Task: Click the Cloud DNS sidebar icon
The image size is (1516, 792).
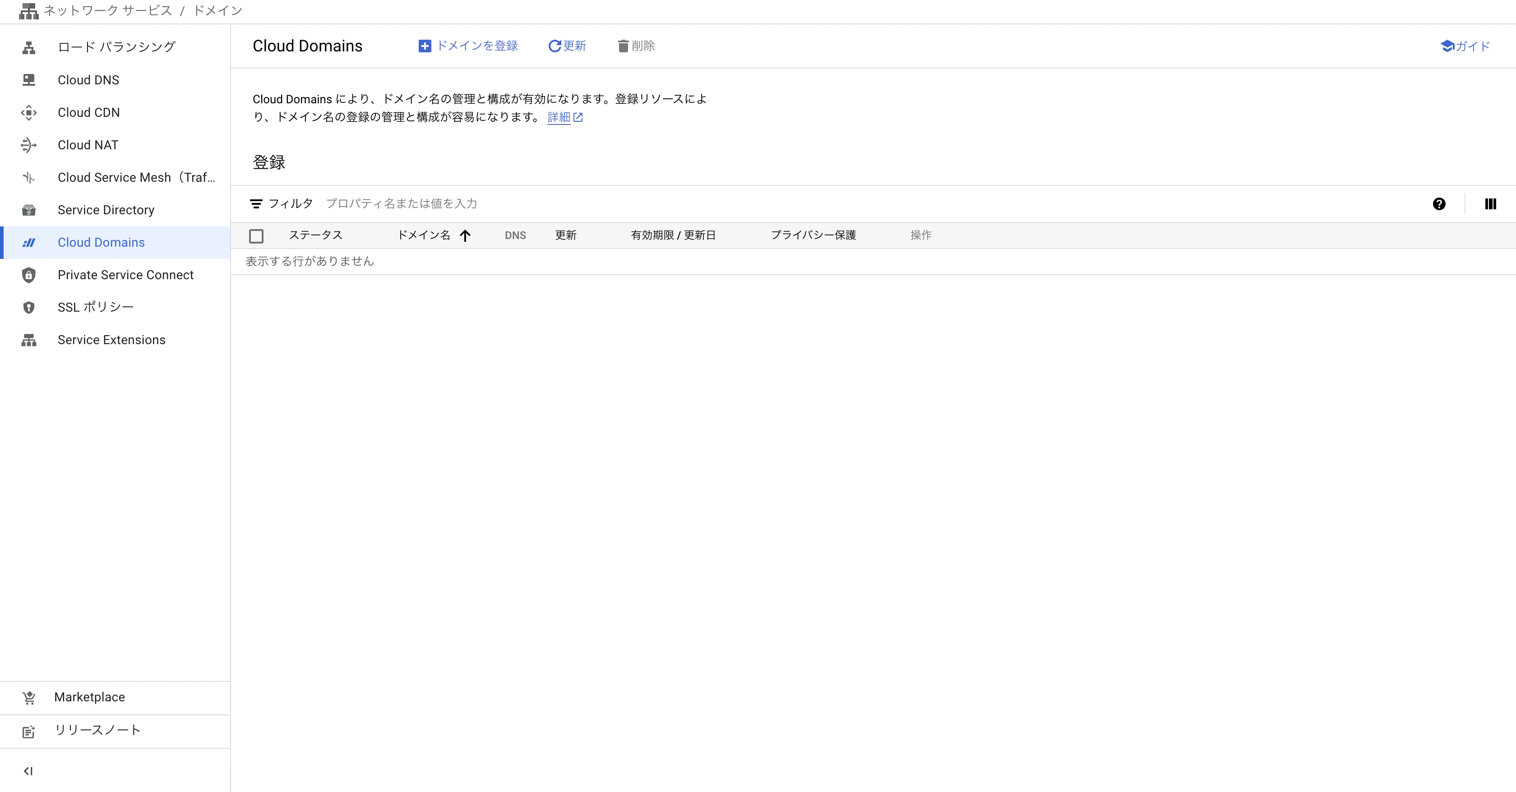Action: click(28, 80)
